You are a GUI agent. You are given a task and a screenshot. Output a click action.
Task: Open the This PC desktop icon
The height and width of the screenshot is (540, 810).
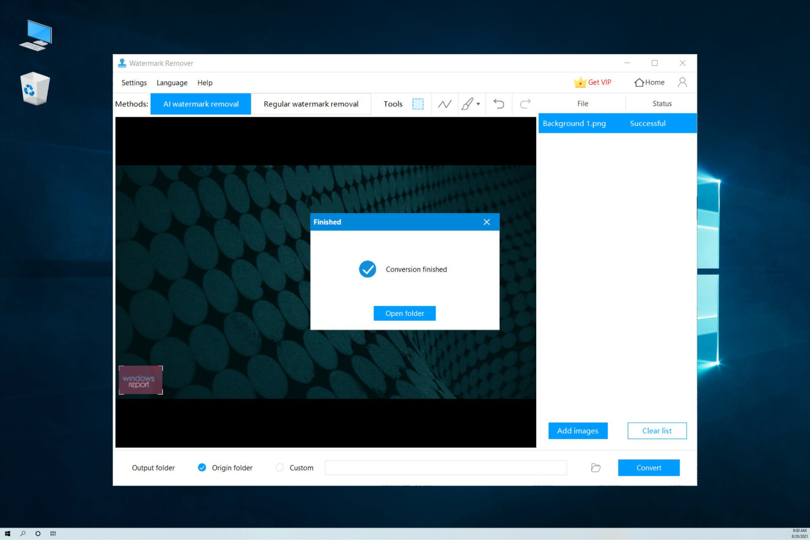click(x=36, y=35)
